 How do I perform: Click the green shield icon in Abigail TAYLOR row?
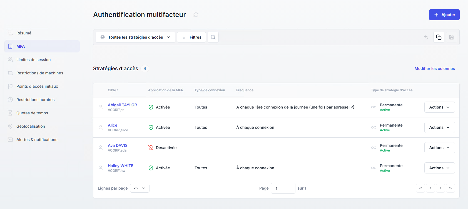click(x=151, y=107)
